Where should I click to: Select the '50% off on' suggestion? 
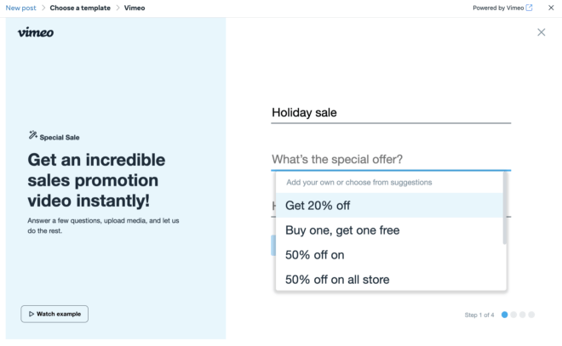[389, 255]
